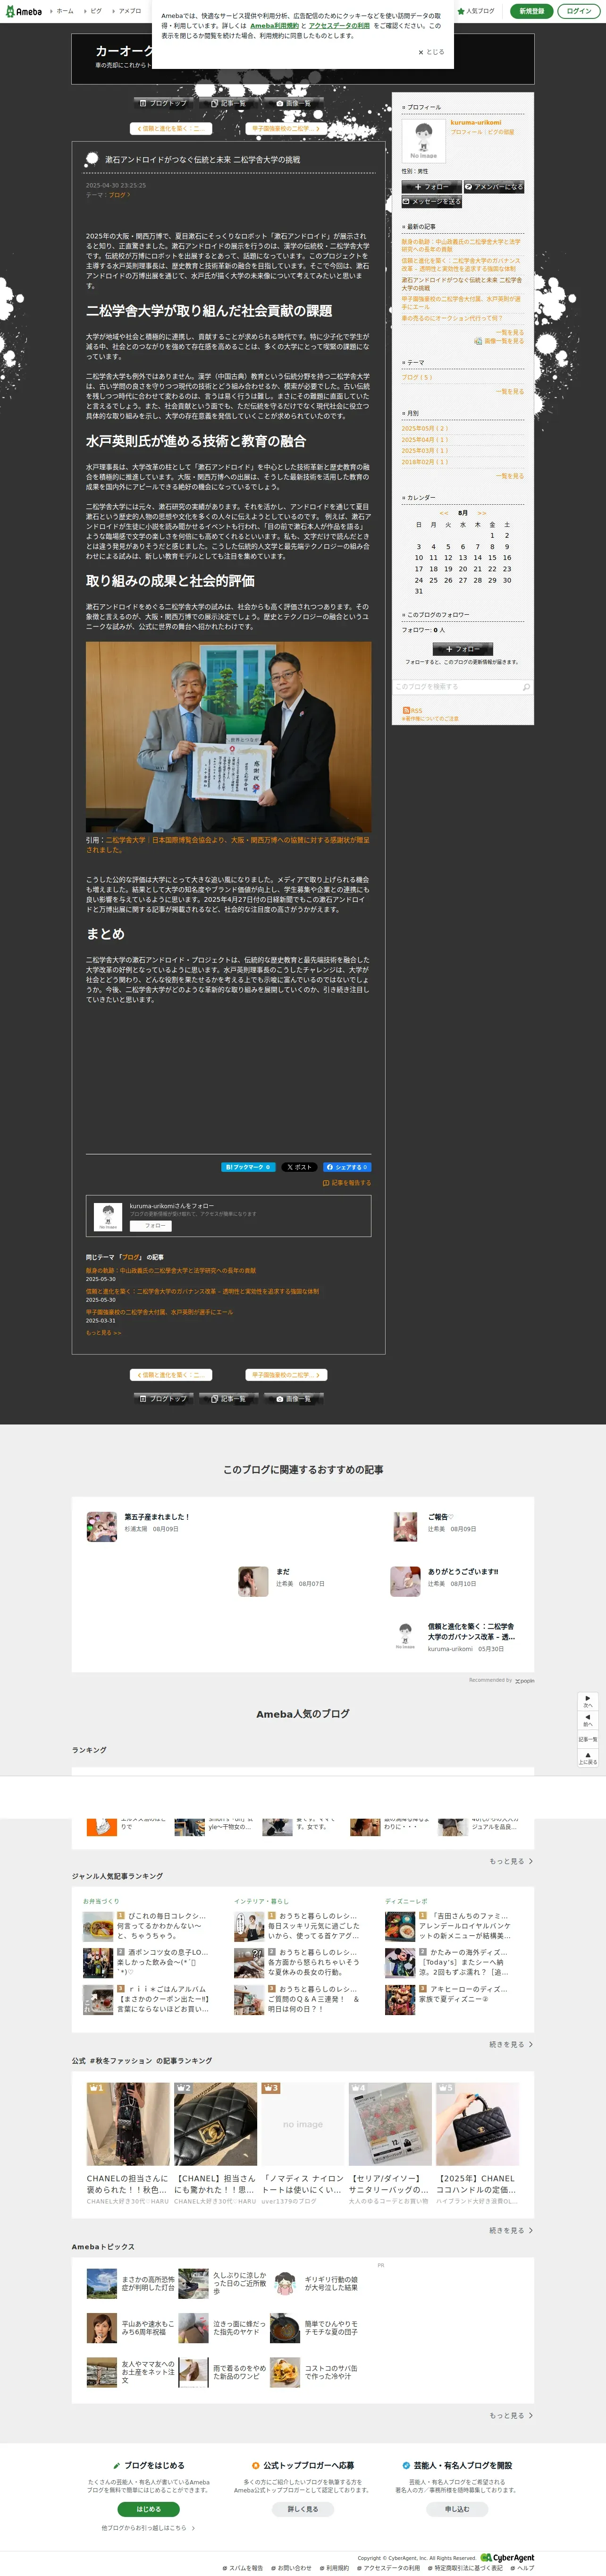Image resolution: width=606 pixels, height=2576 pixels.
Task: Click the メッセージを送る envelope button
Action: tap(431, 201)
